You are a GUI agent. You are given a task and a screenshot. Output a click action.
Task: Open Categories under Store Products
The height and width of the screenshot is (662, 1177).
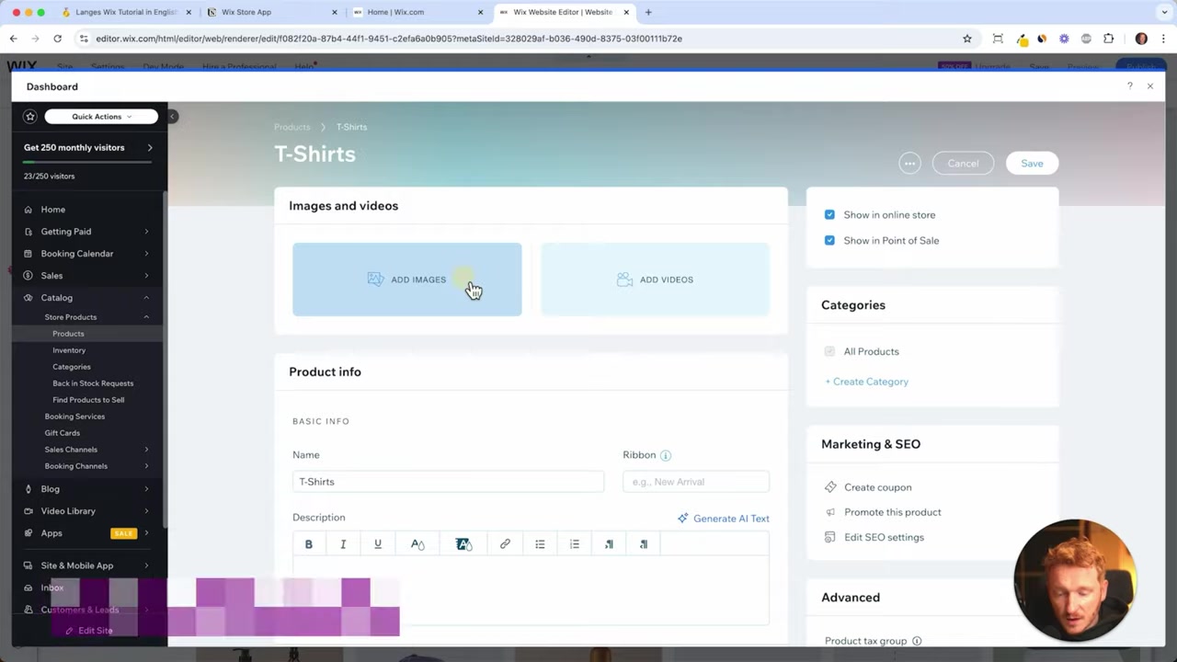click(72, 367)
